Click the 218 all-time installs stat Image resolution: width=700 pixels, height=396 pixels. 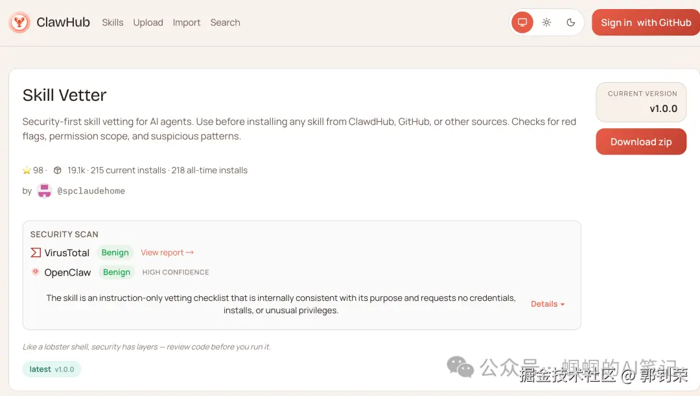tap(209, 170)
